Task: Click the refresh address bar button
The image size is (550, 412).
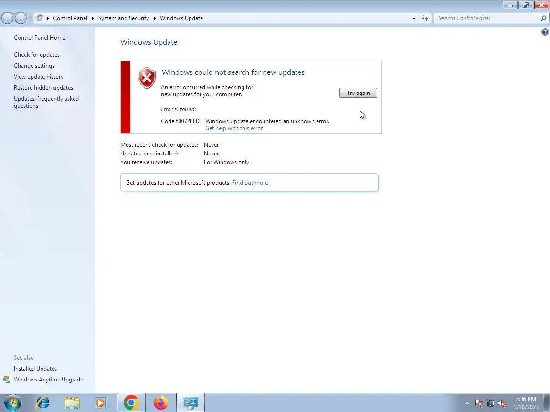Action: point(425,18)
